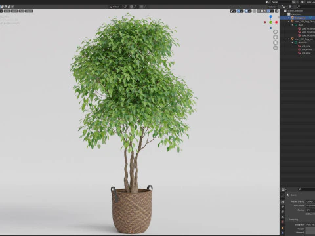
Task: Open the properties editor type dropdown
Action: pos(284,189)
